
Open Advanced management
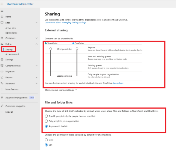point(16,98)
